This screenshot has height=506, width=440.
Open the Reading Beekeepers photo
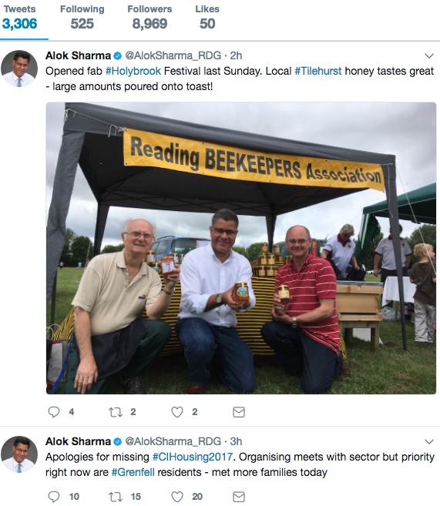[241, 248]
